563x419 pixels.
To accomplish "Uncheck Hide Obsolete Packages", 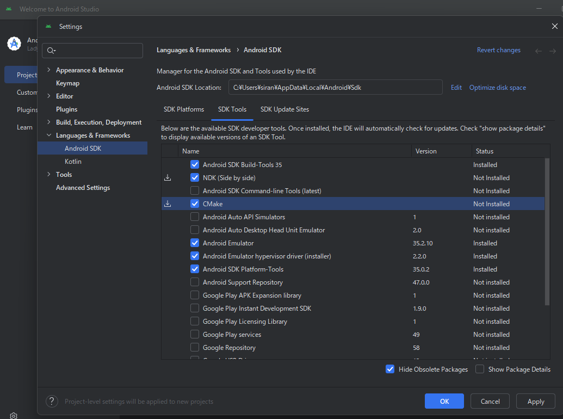I will [x=390, y=369].
